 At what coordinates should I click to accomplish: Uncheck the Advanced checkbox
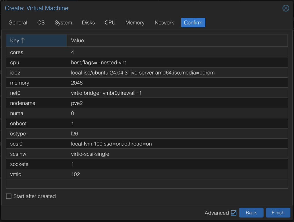(234, 213)
